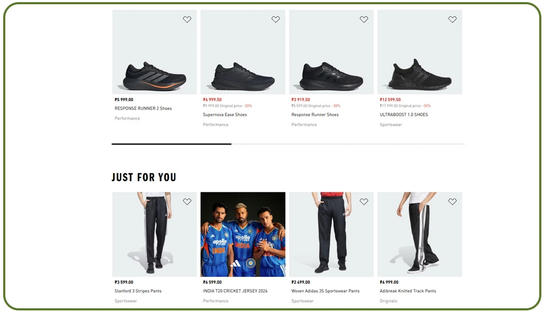544x312 pixels.
Task: Click the carousel progress bar below the shoes
Action: click(288, 144)
